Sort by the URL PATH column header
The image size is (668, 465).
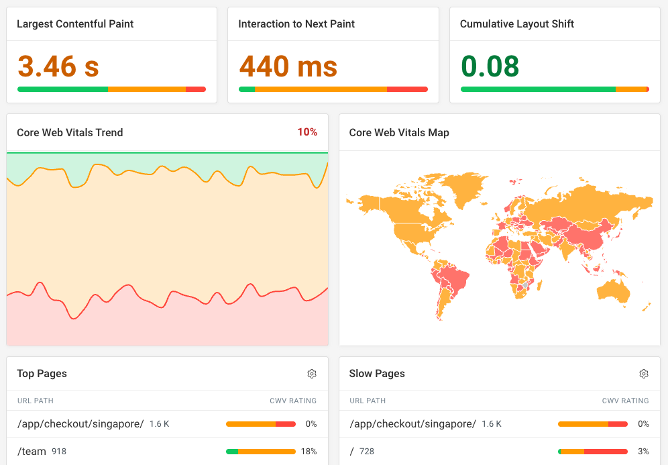(x=35, y=401)
